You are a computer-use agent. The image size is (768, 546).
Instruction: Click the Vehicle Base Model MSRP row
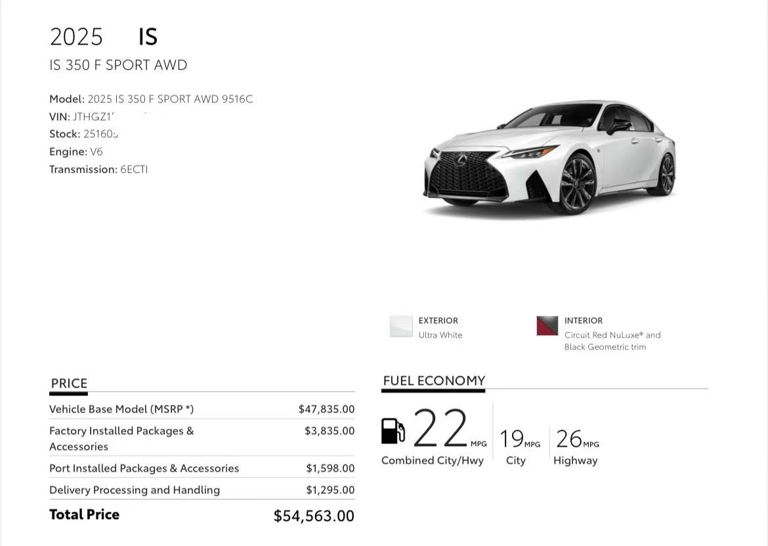point(202,409)
